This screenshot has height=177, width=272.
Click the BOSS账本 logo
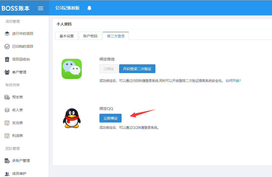click(15, 8)
